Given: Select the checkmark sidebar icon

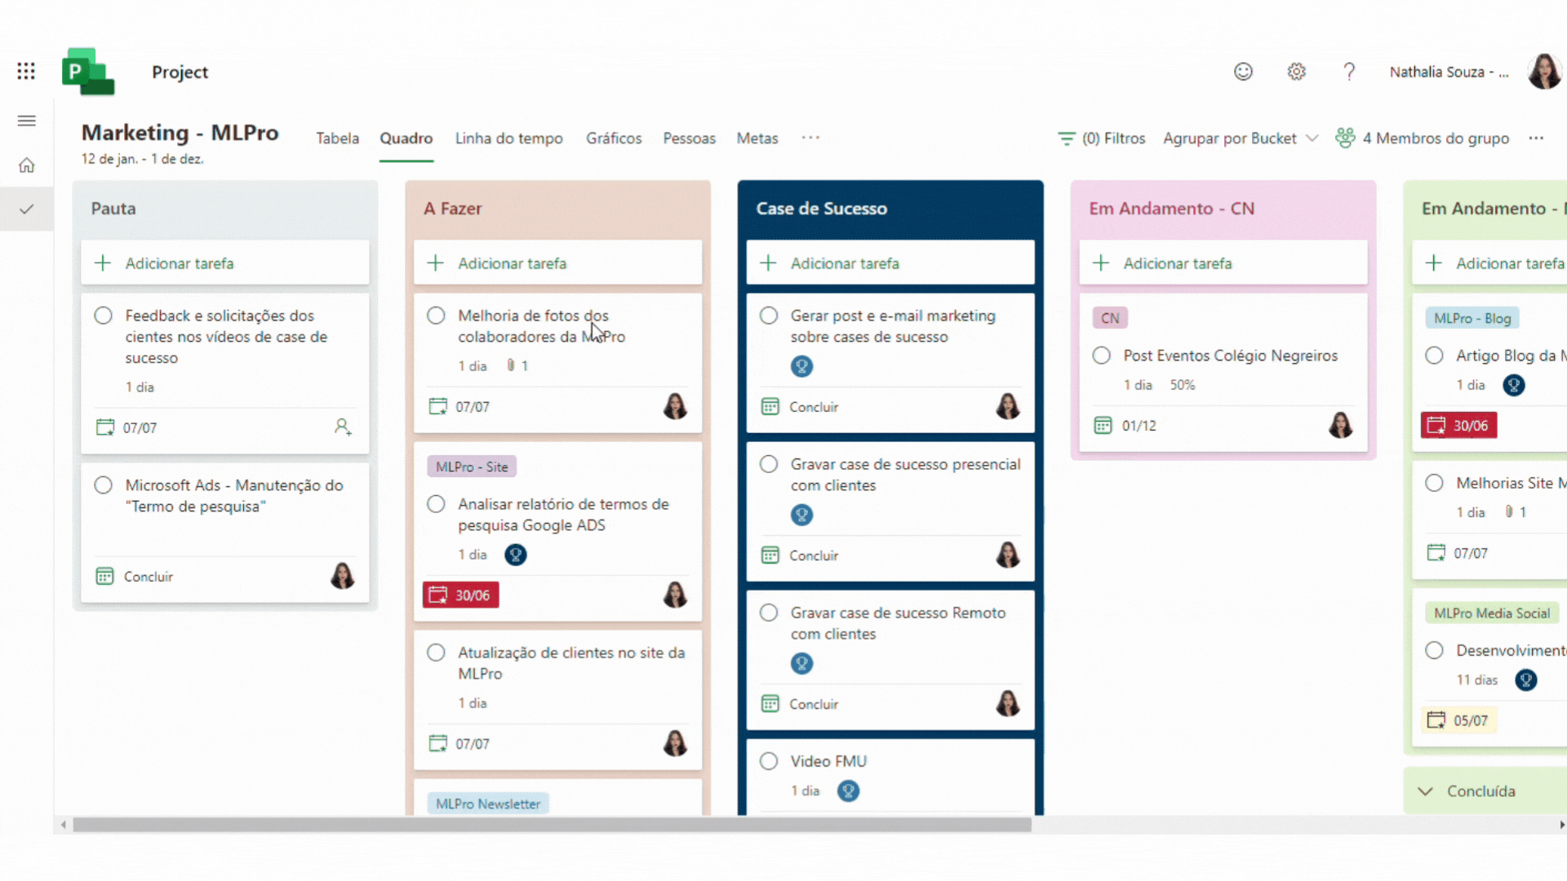Looking at the screenshot, I should pos(26,210).
